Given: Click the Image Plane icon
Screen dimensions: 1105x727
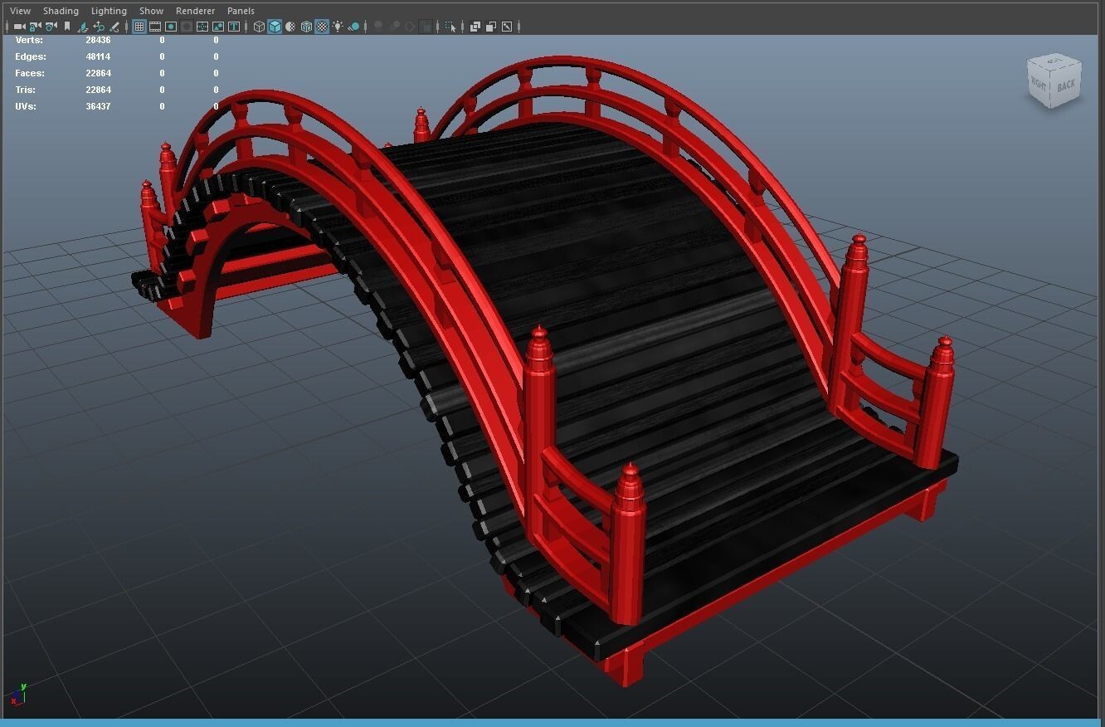Looking at the screenshot, I should click(x=83, y=27).
